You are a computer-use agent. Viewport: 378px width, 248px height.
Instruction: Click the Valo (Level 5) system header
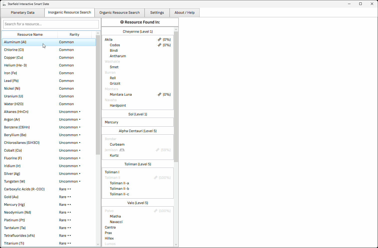138,203
